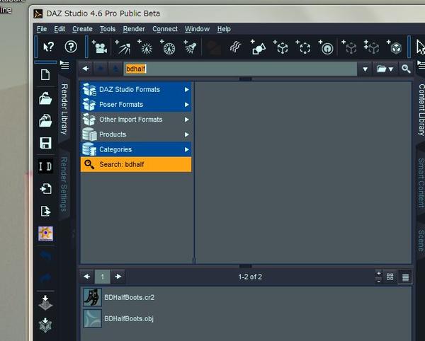Click the New file icon in sidebar
The height and width of the screenshot is (341, 425).
pyautogui.click(x=45, y=75)
